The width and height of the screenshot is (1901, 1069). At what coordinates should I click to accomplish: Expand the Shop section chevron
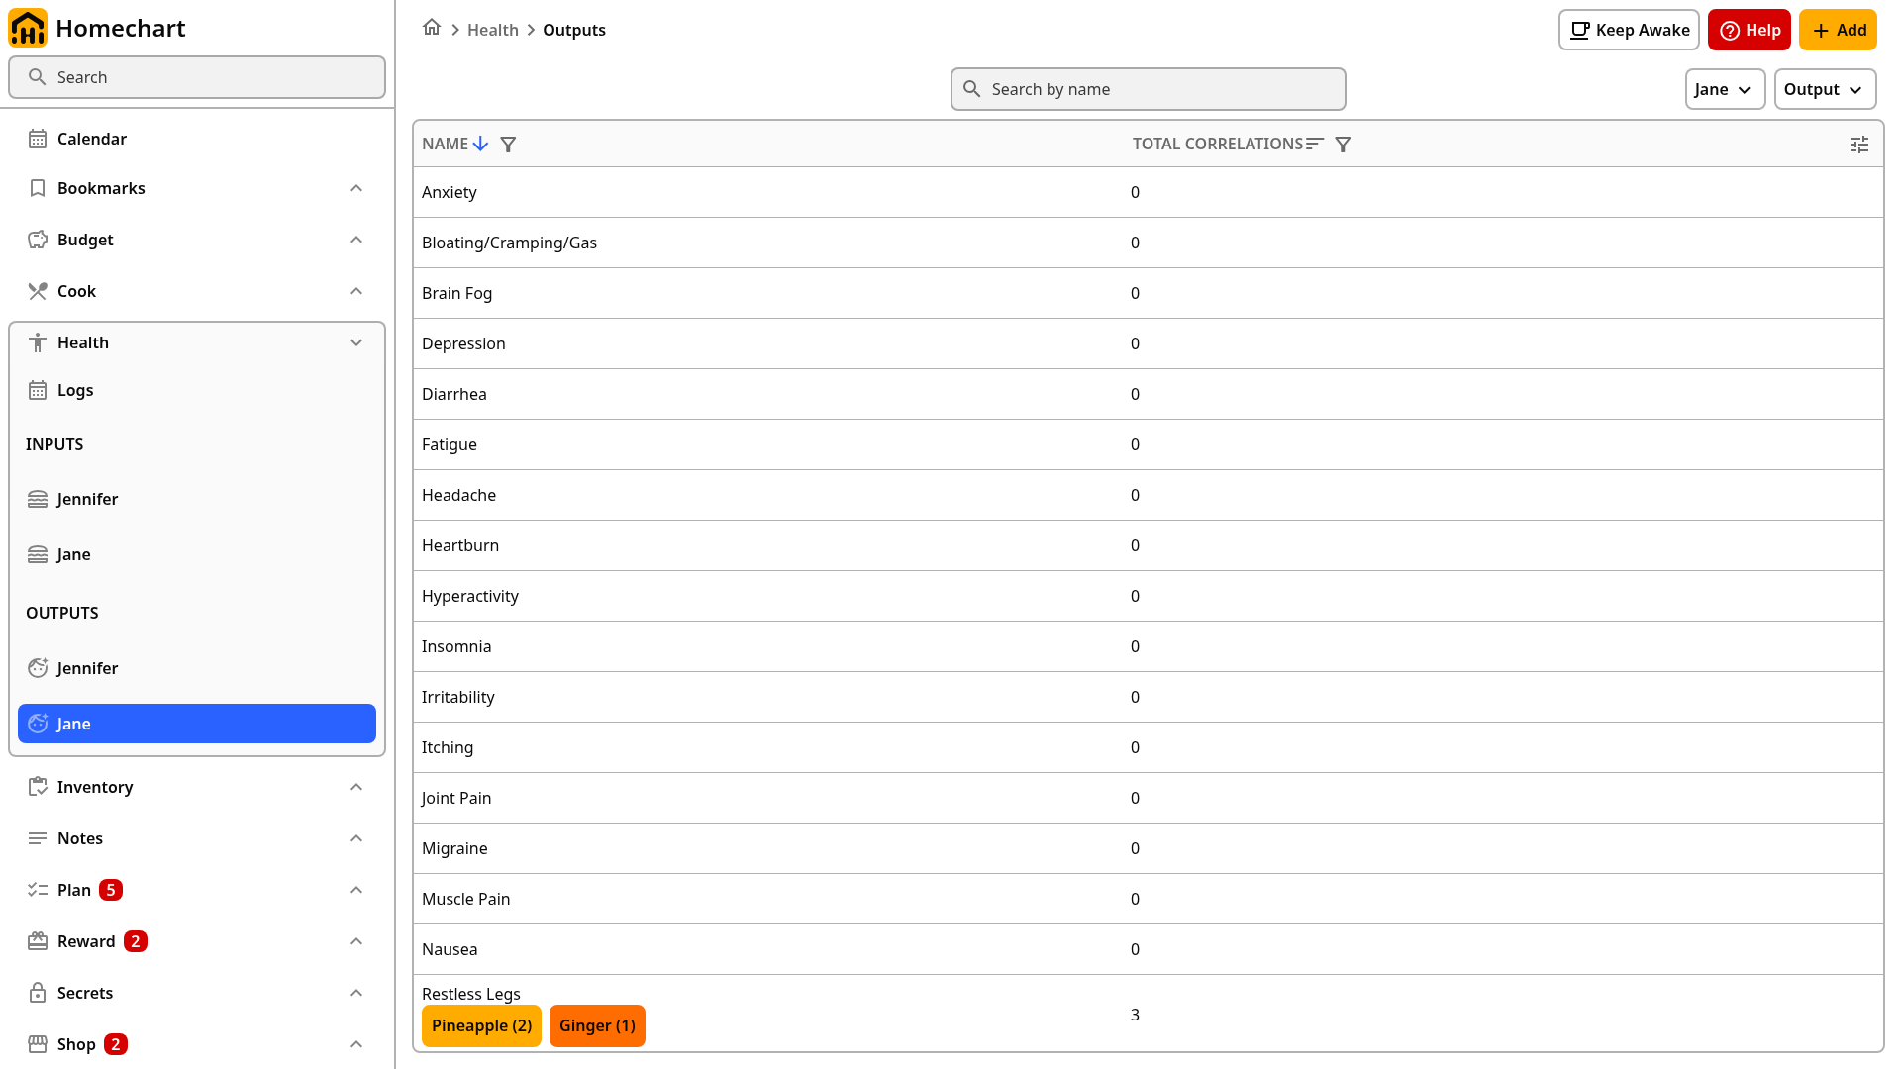356,1044
